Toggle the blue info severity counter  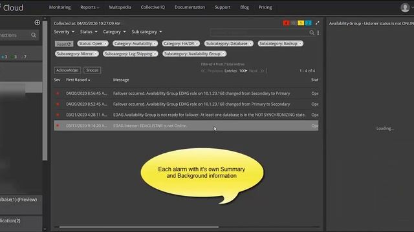pos(308,23)
